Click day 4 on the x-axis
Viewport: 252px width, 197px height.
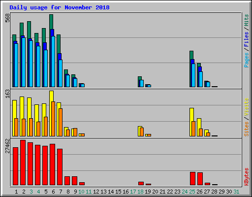tap(38, 192)
